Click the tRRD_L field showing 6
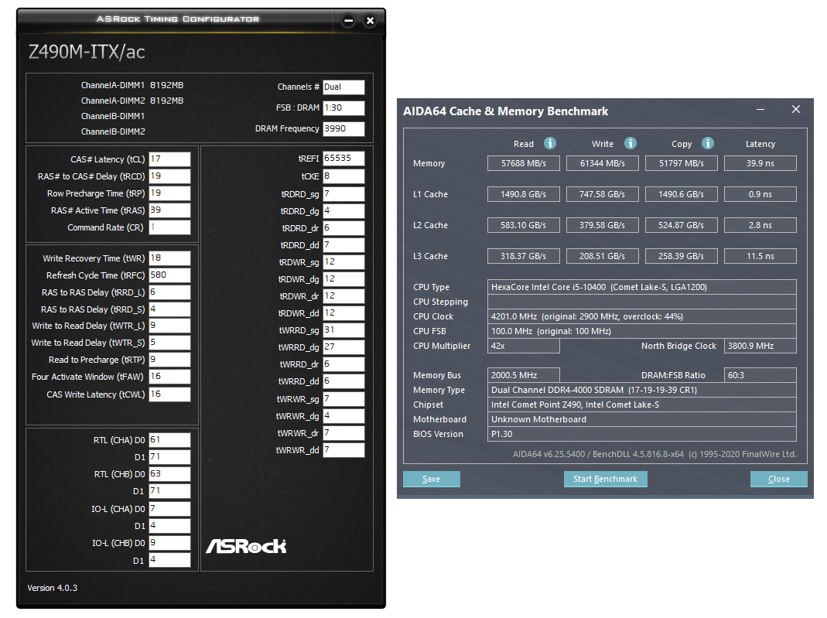This screenshot has width=827, height=618. [x=169, y=292]
